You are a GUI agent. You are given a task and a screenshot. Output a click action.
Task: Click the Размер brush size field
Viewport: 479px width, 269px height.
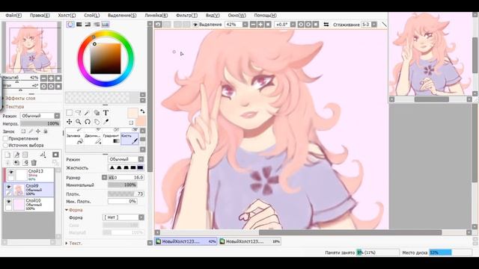coord(126,178)
